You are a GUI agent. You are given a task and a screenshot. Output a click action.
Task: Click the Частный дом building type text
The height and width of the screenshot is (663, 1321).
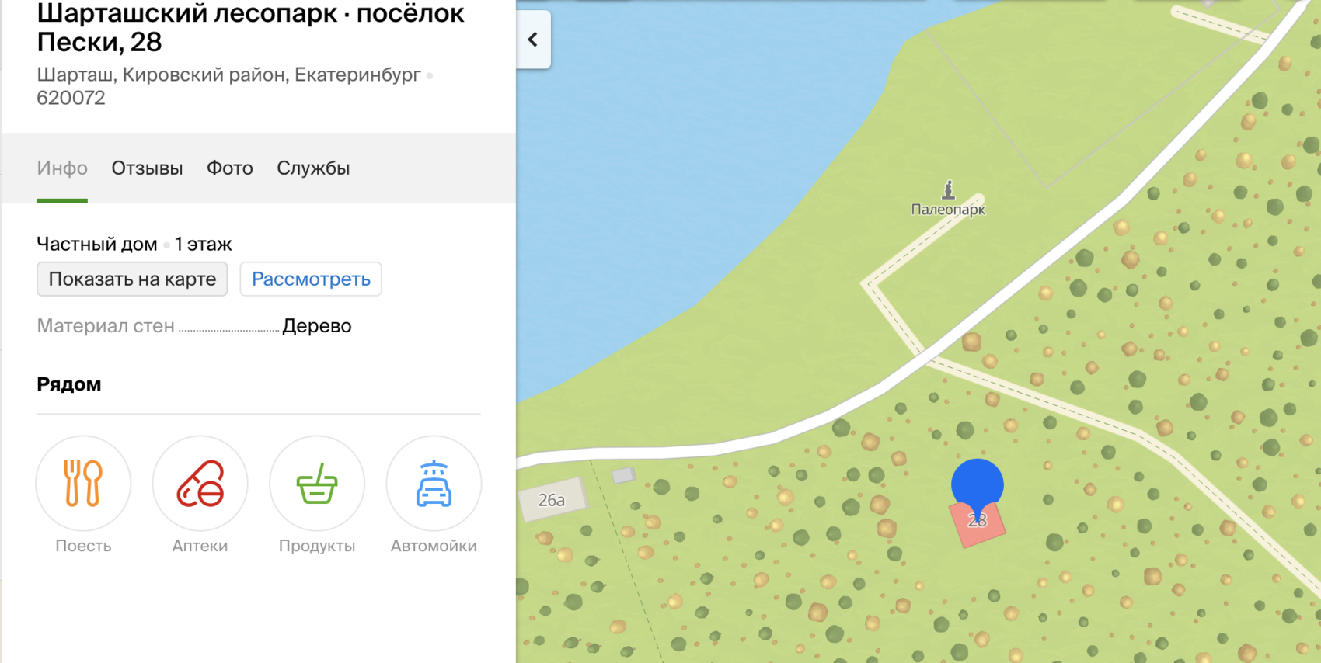click(97, 245)
